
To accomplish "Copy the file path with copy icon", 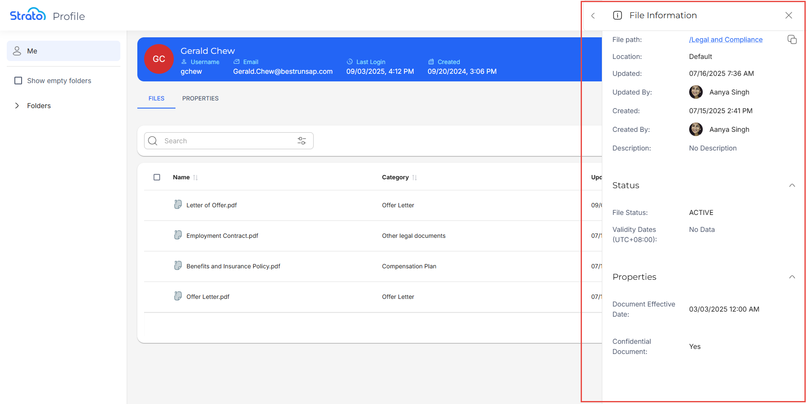I will point(792,39).
